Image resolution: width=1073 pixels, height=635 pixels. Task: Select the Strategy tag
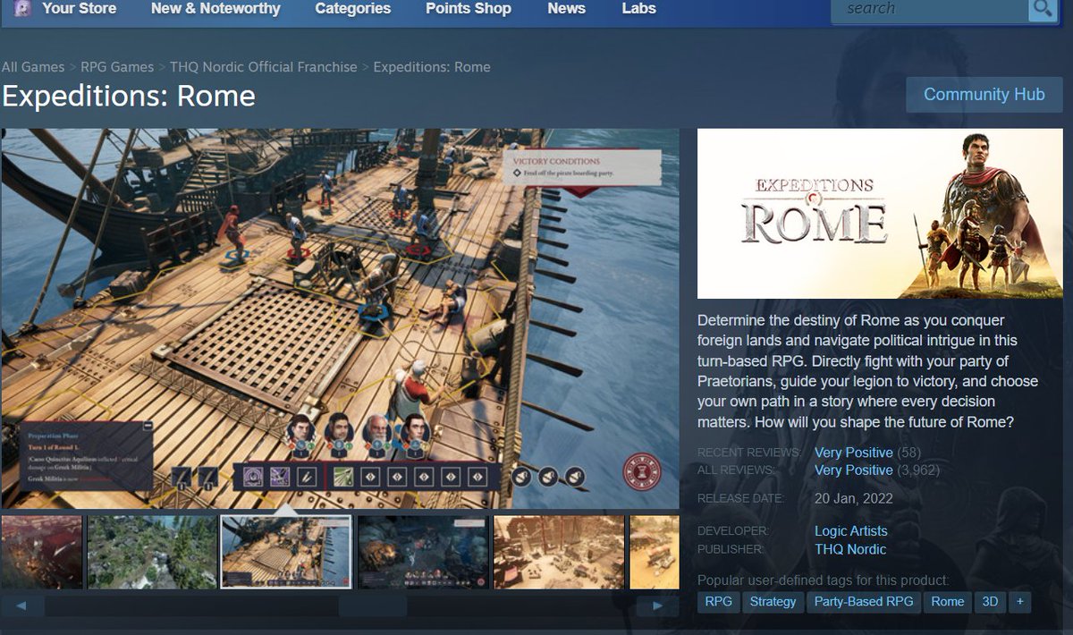point(773,602)
